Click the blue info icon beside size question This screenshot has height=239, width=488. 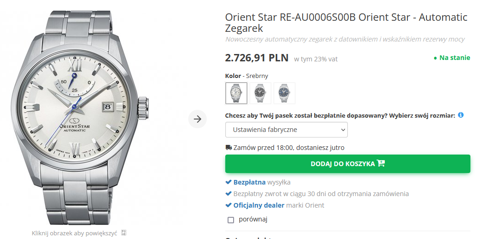pos(461,115)
